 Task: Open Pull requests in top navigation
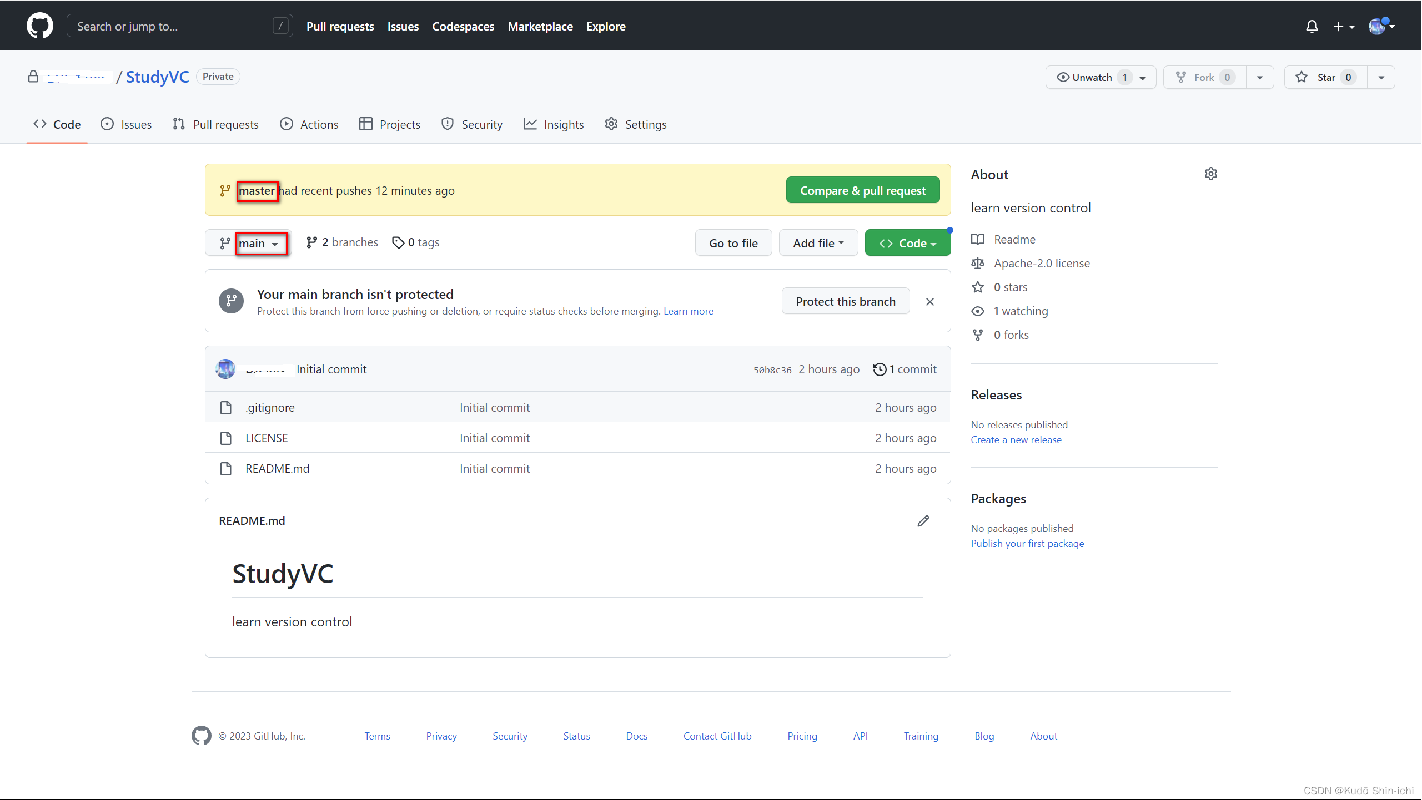coord(340,26)
